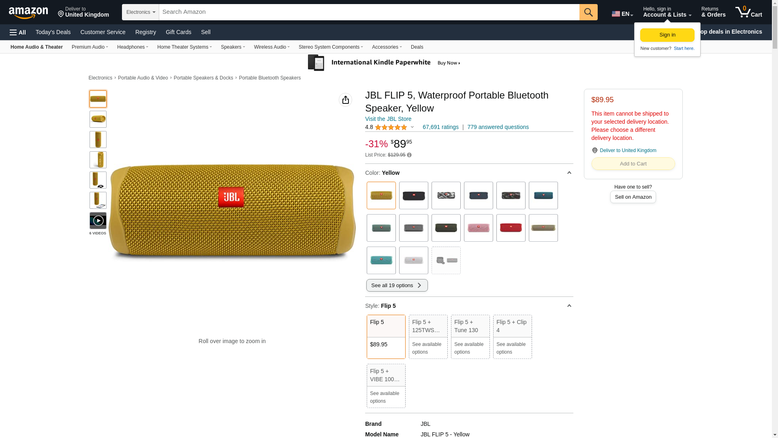Click the Amazon logo

[x=28, y=13]
